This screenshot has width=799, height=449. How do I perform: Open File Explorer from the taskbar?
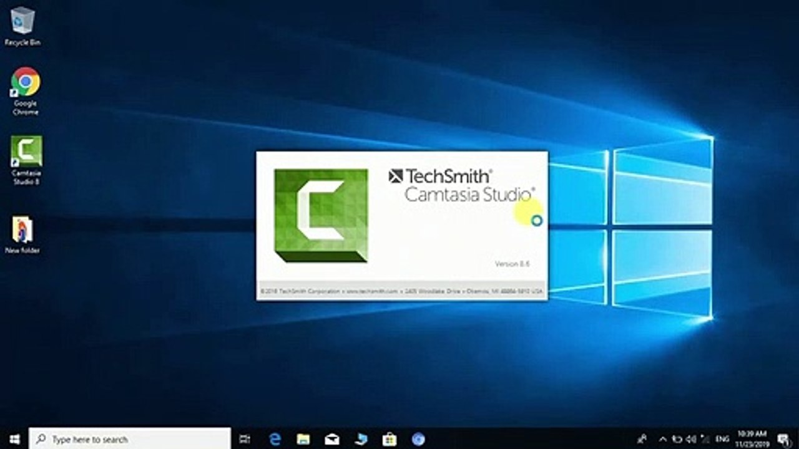click(303, 439)
